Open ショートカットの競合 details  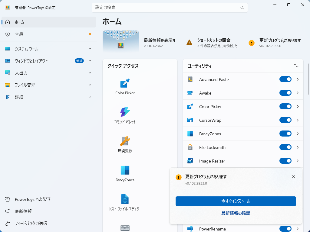pos(212,43)
